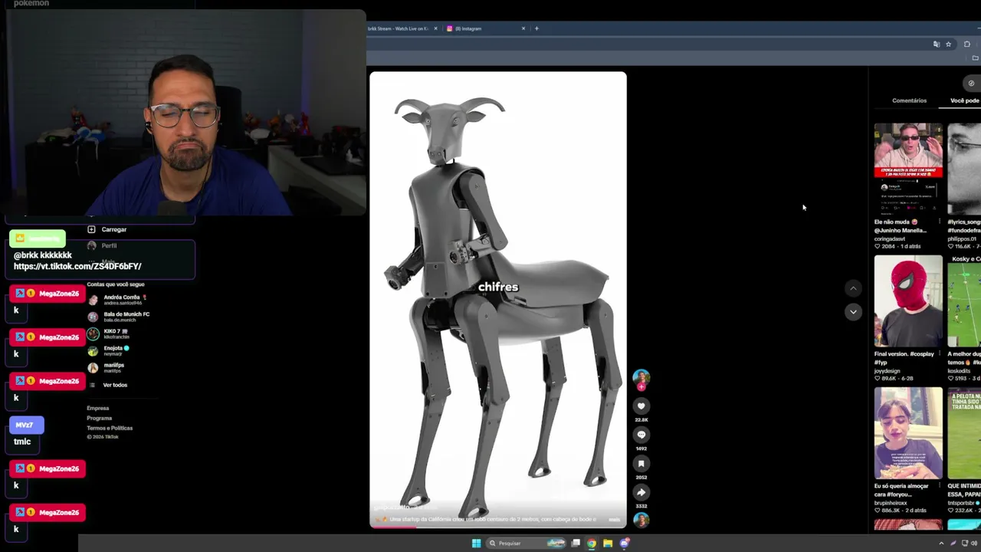Open File Explorer from the taskbar
The height and width of the screenshot is (552, 981).
608,544
